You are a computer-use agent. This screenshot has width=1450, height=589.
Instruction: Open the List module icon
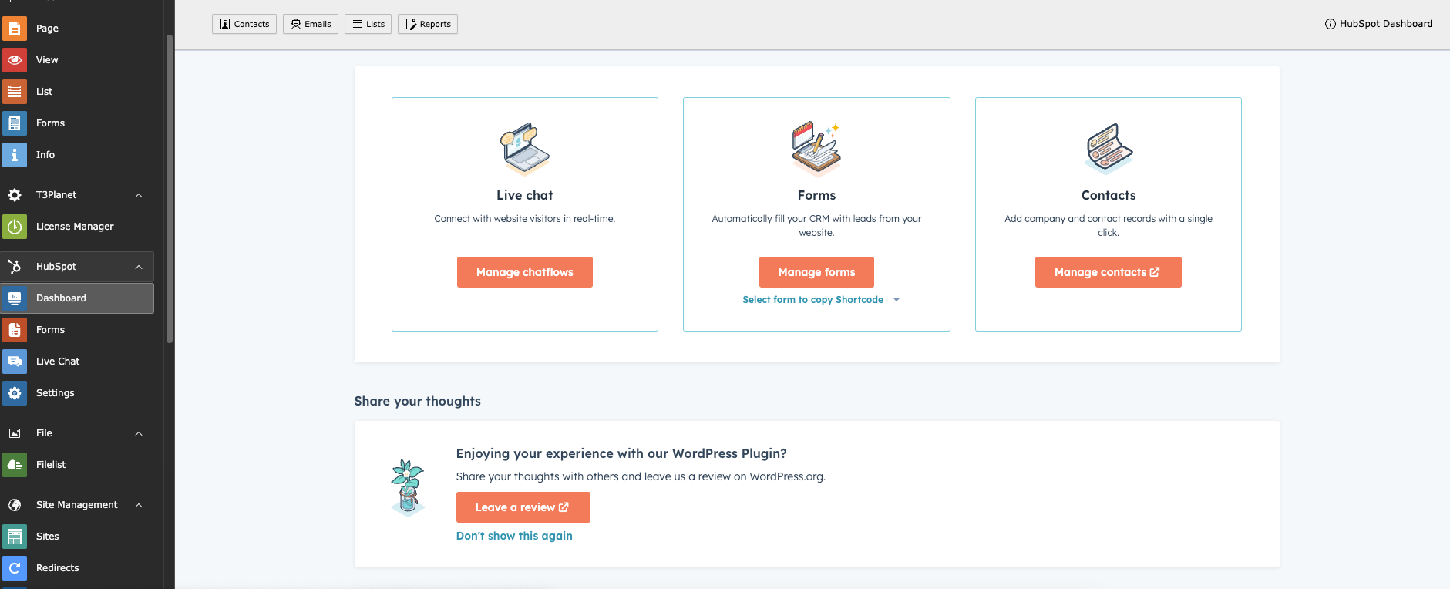(15, 92)
